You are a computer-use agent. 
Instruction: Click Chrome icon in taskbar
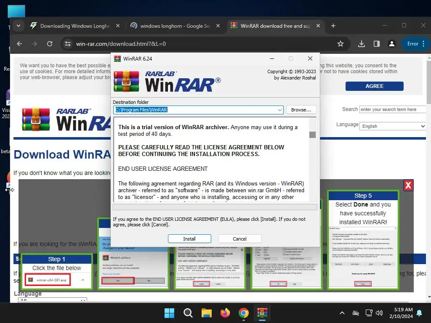coord(244,313)
